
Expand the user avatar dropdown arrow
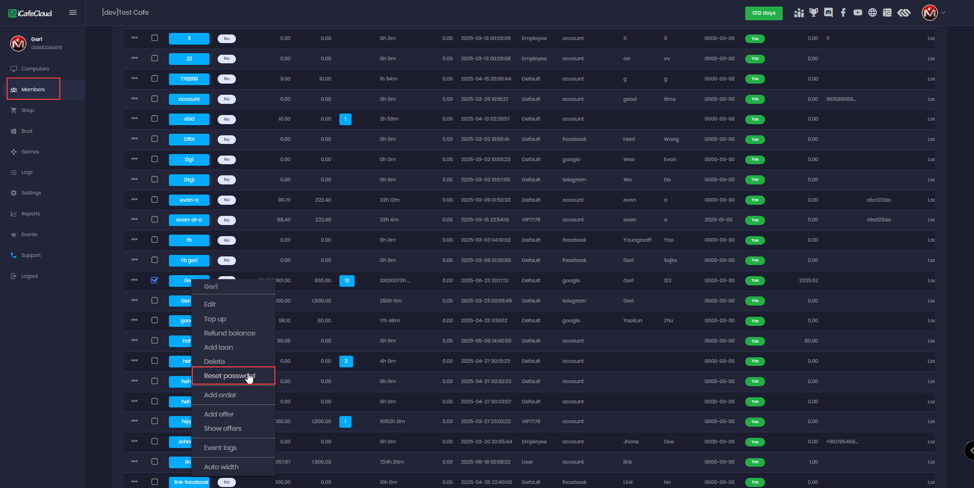944,13
